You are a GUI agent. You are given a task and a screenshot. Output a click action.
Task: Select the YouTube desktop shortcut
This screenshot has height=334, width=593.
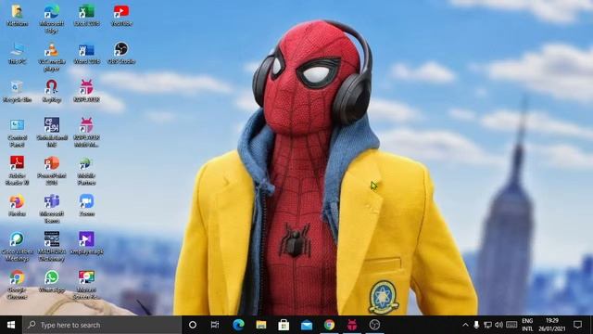121,15
